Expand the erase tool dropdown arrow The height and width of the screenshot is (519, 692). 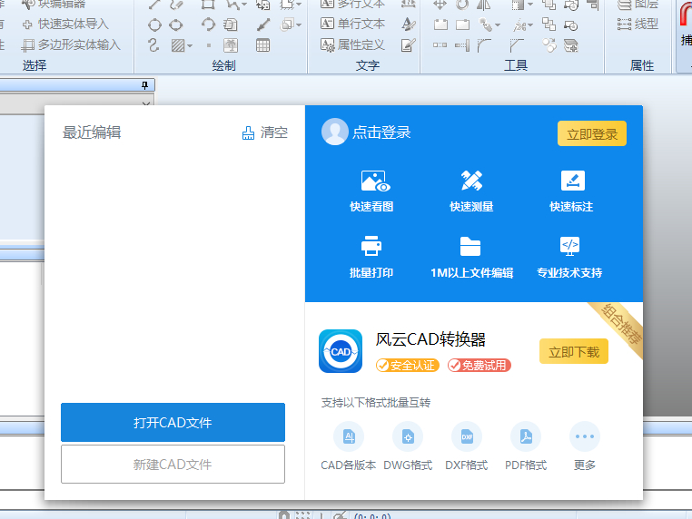click(x=498, y=24)
